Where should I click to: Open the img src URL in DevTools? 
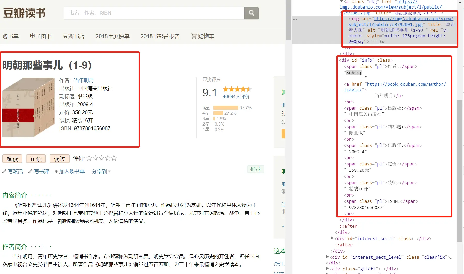[401, 21]
